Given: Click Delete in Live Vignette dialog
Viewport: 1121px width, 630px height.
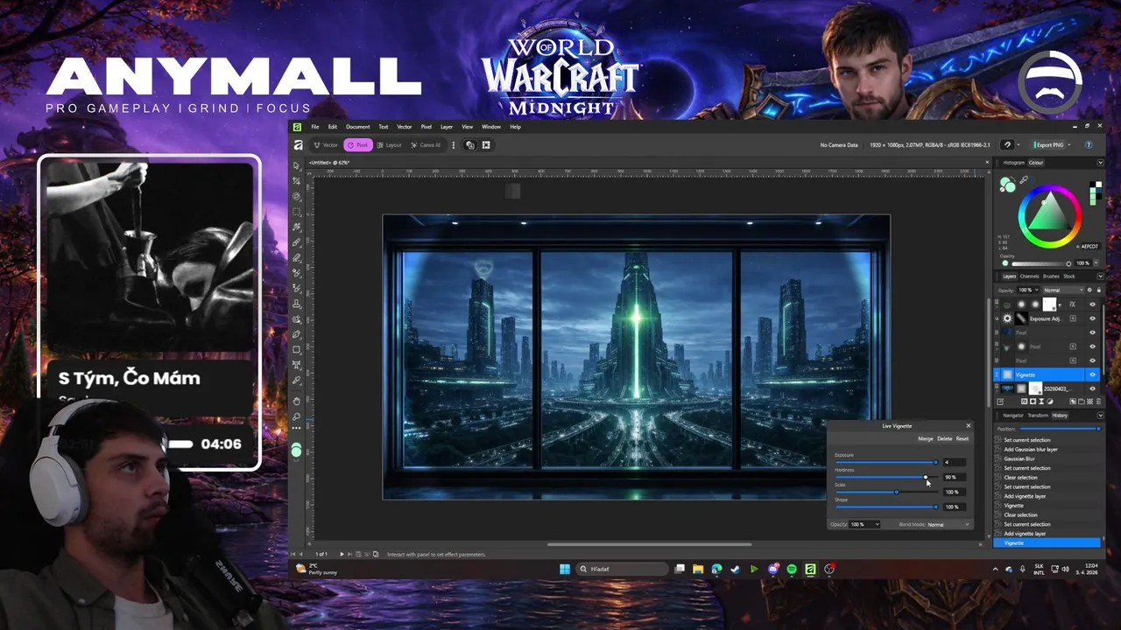Looking at the screenshot, I should tap(944, 438).
